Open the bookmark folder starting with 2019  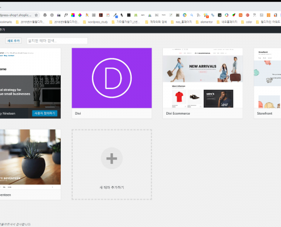pyautogui.click(x=30, y=22)
